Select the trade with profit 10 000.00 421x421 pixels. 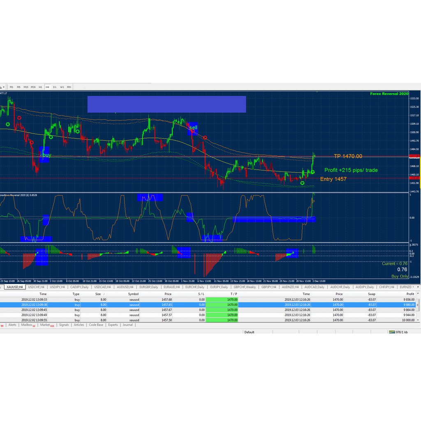tap(206, 320)
